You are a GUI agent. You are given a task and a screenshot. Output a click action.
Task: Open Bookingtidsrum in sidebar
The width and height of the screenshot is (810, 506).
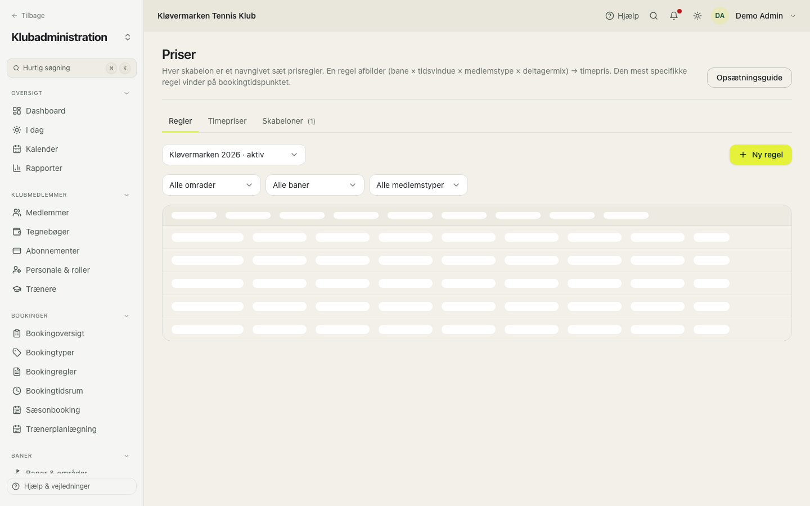(x=71, y=391)
